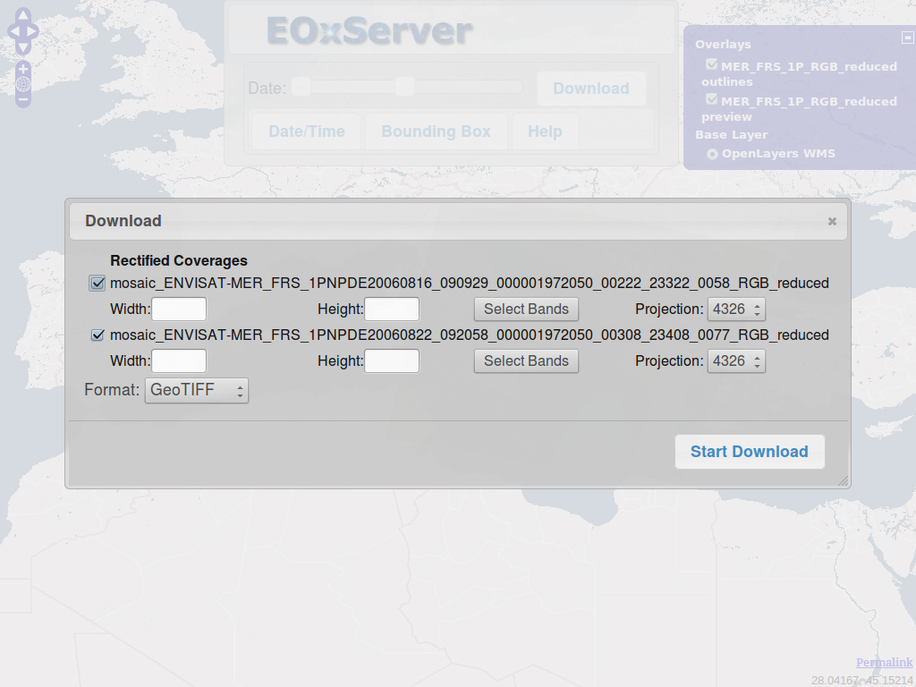The image size is (916, 687).
Task: Pan the map east with the right arrow
Action: point(33,31)
